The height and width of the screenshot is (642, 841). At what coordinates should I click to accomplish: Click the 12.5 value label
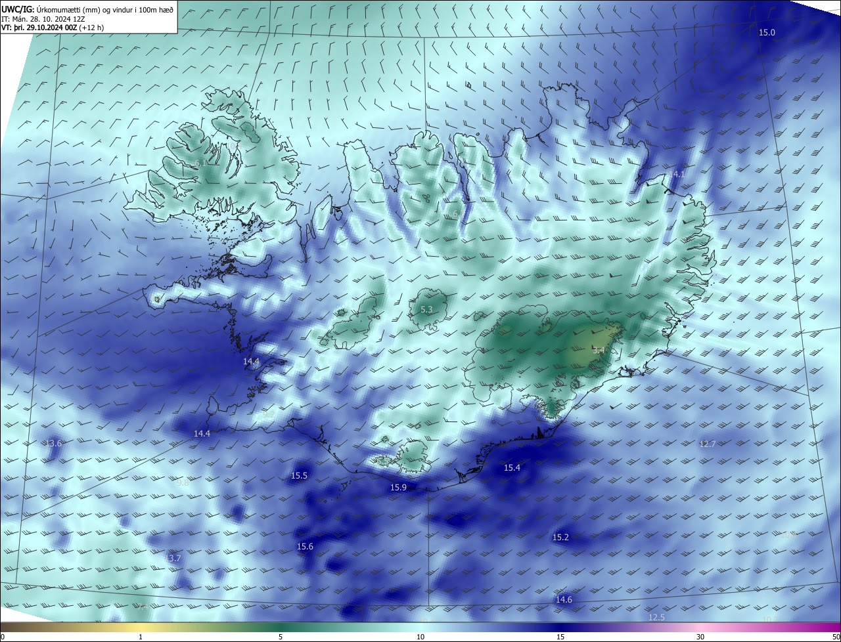coord(656,617)
